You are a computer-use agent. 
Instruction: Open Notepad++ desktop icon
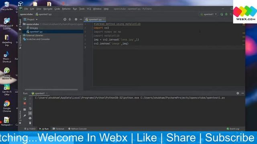click(7, 122)
